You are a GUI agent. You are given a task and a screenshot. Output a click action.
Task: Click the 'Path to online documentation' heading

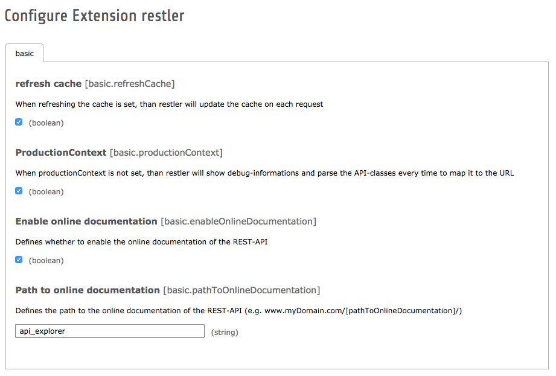(88, 290)
